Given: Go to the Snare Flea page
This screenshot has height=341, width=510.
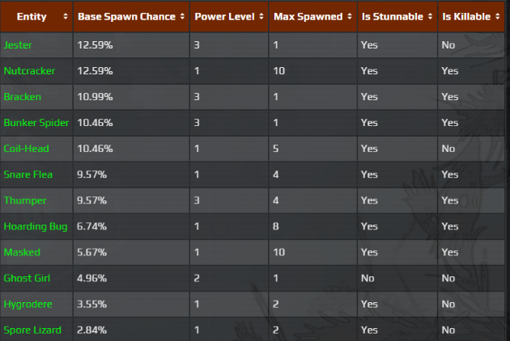Looking at the screenshot, I should tap(28, 175).
